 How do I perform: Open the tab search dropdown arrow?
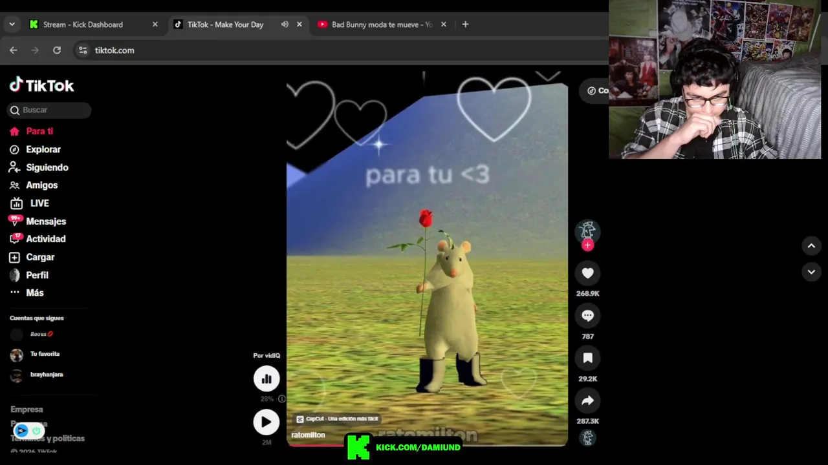pyautogui.click(x=12, y=25)
